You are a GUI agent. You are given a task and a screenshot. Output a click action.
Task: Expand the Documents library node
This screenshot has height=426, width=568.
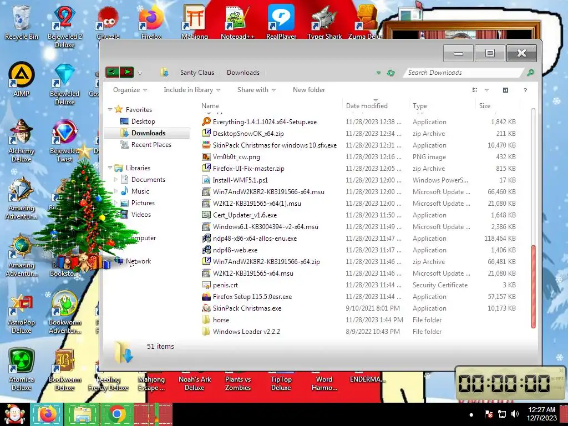[115, 179]
